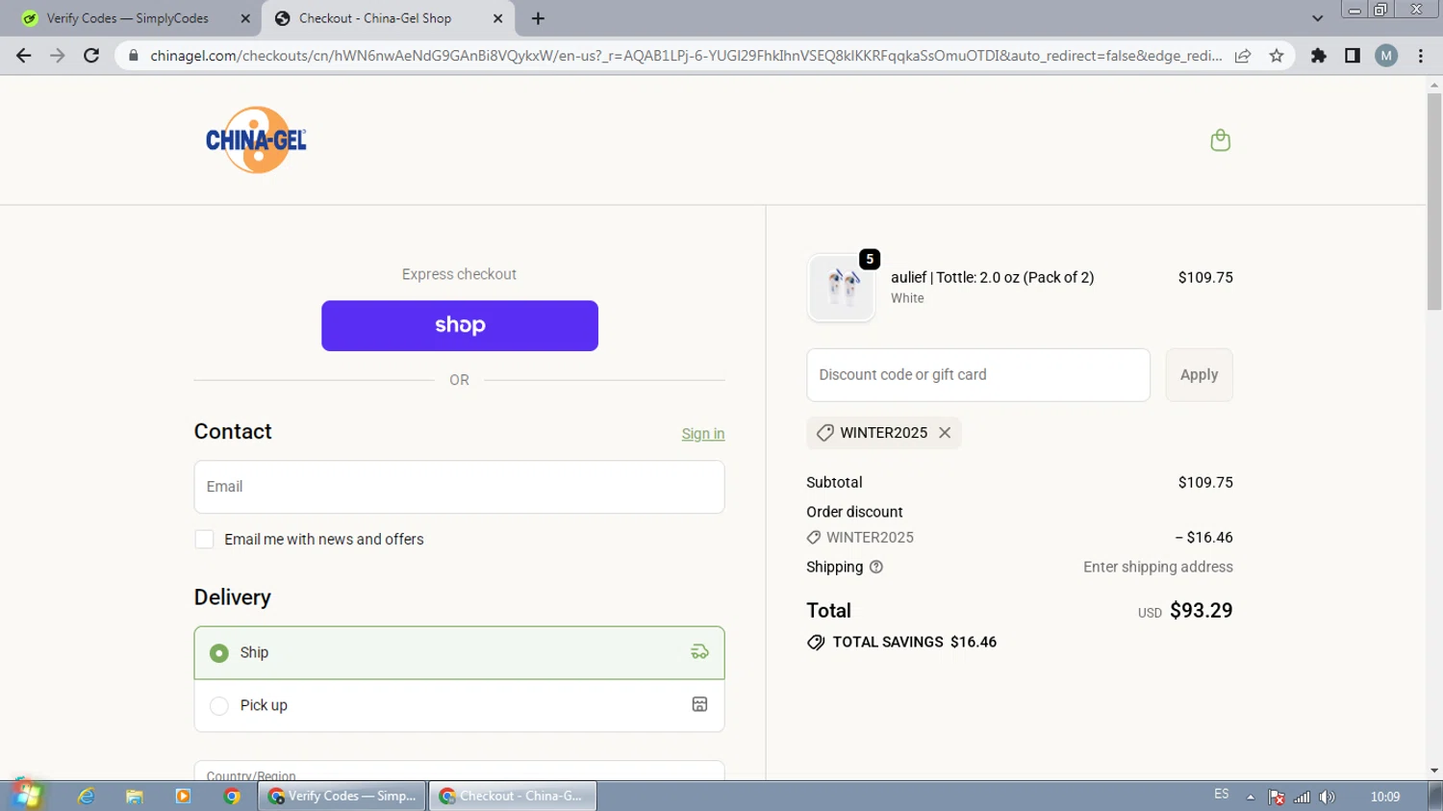
Task: Click the Total amount $93.29
Action: pos(1201,611)
